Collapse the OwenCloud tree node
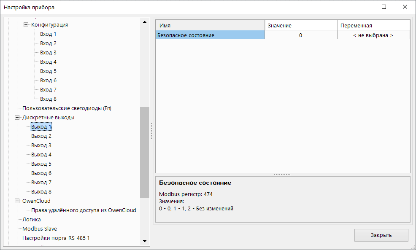416x250 pixels. (17, 201)
